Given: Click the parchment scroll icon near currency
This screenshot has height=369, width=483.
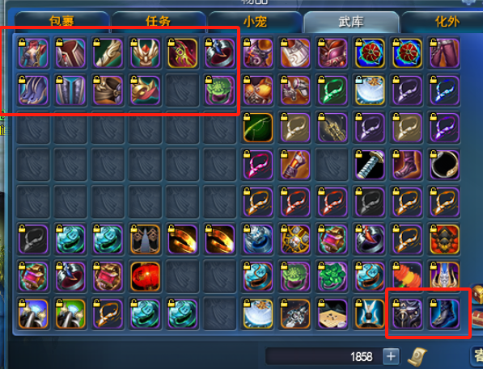Looking at the screenshot, I should [417, 357].
